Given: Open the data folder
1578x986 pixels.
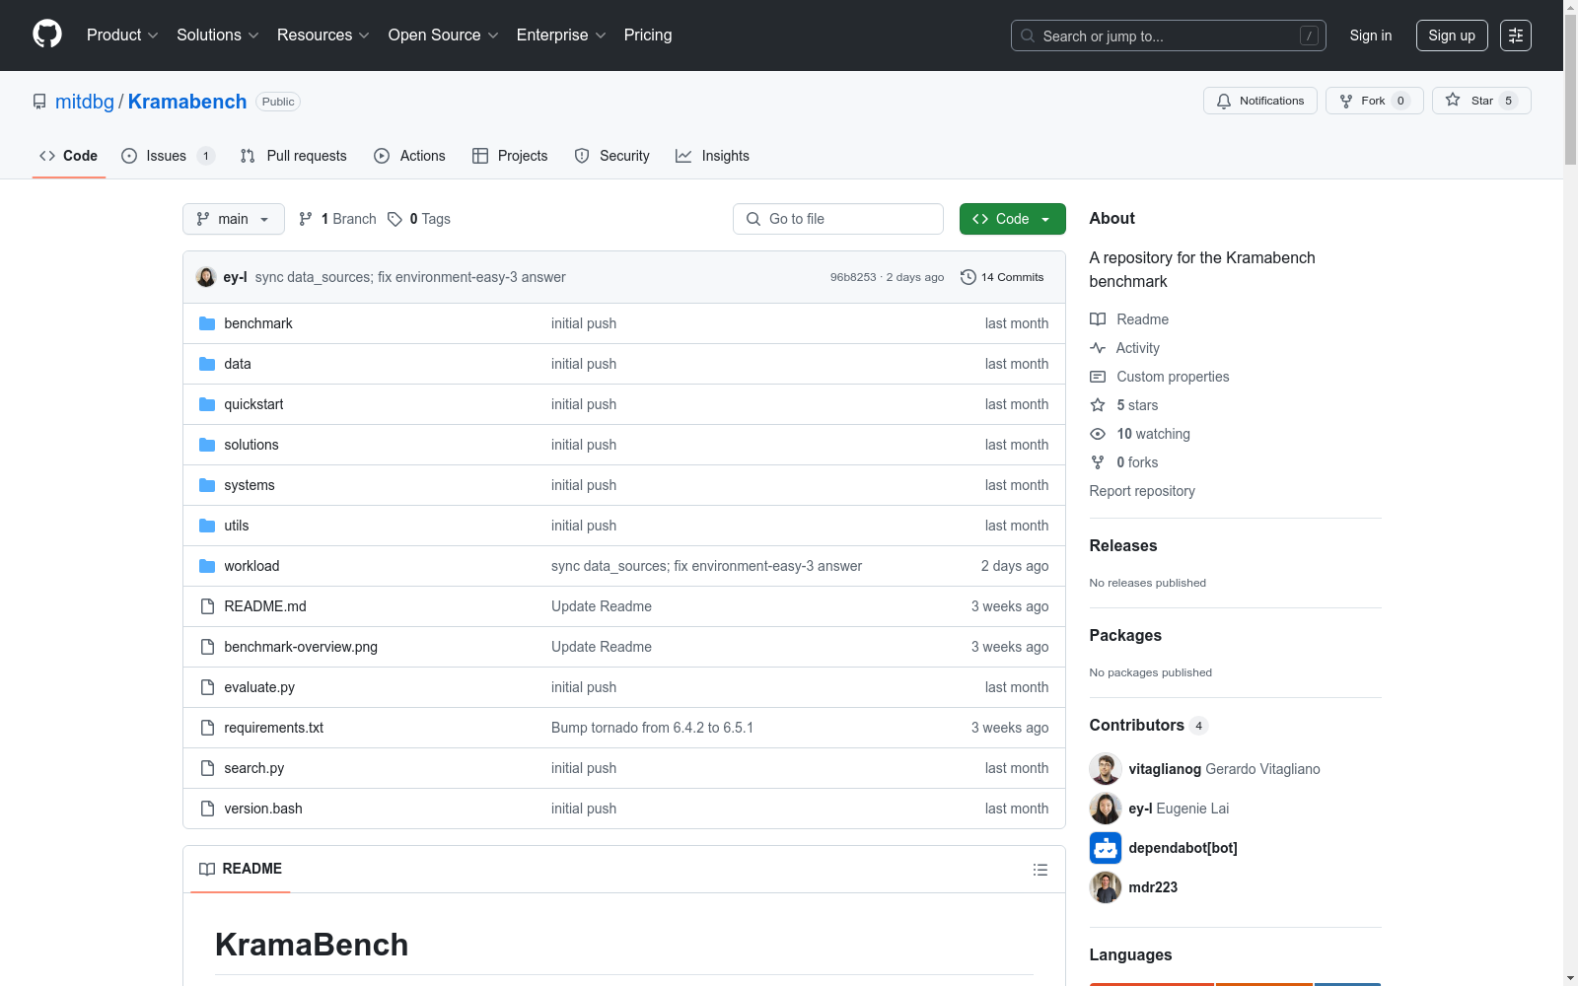Looking at the screenshot, I should pyautogui.click(x=238, y=364).
